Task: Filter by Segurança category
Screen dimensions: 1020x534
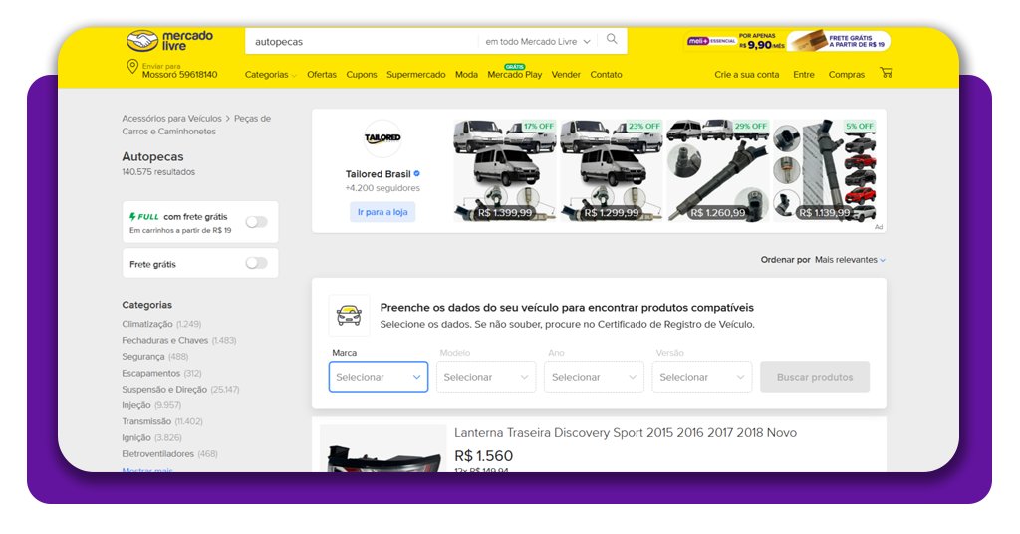Action: [154, 357]
